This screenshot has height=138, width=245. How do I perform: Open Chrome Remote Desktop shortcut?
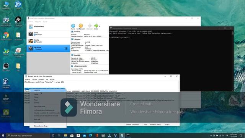click(18, 53)
